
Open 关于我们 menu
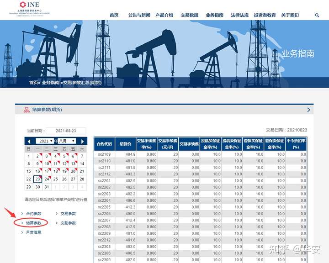[290, 15]
